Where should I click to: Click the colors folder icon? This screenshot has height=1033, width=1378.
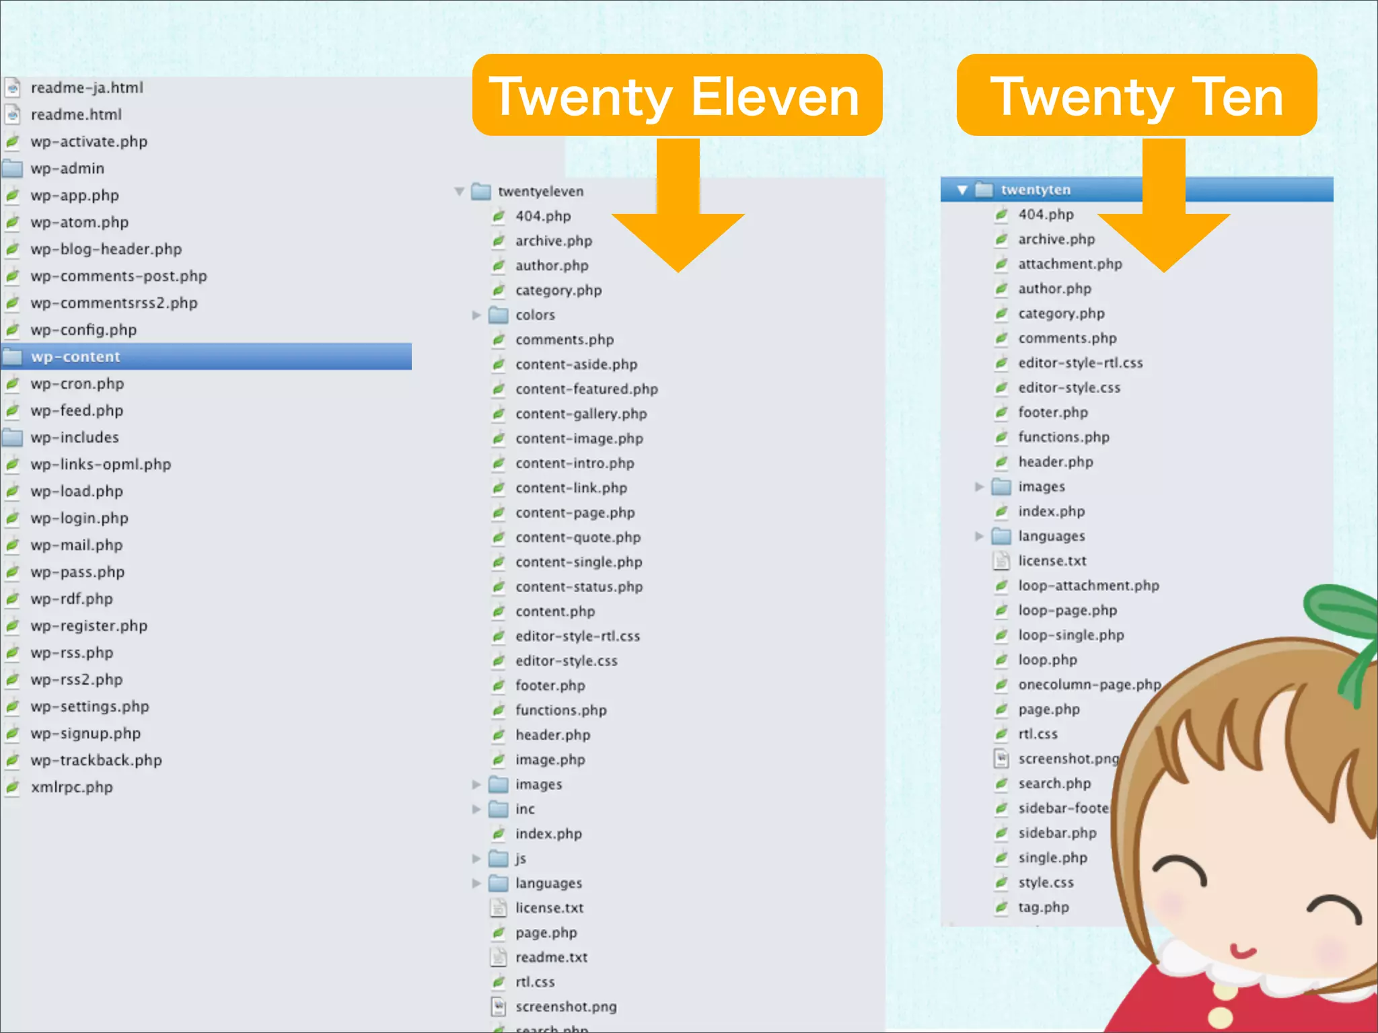499,315
